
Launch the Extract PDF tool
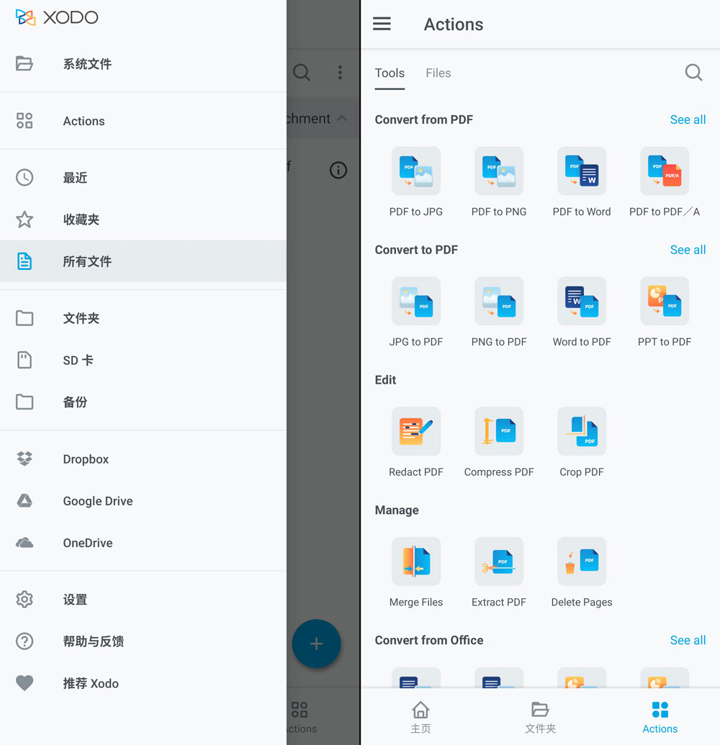click(x=498, y=572)
